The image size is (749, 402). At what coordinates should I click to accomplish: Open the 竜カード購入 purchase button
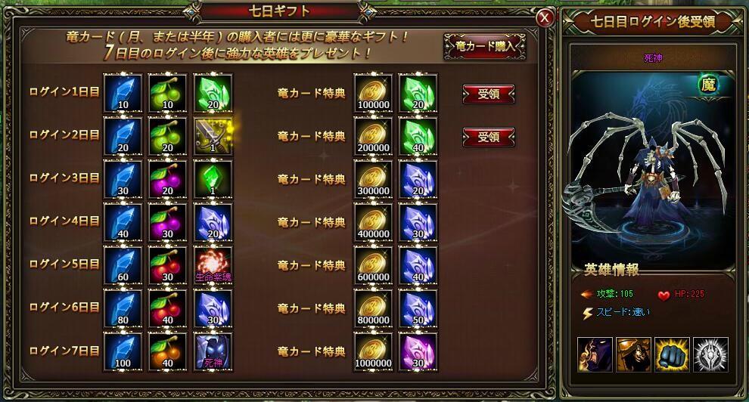[x=485, y=46]
